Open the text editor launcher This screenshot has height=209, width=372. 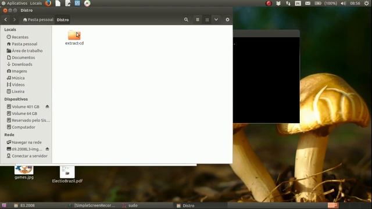click(x=68, y=3)
